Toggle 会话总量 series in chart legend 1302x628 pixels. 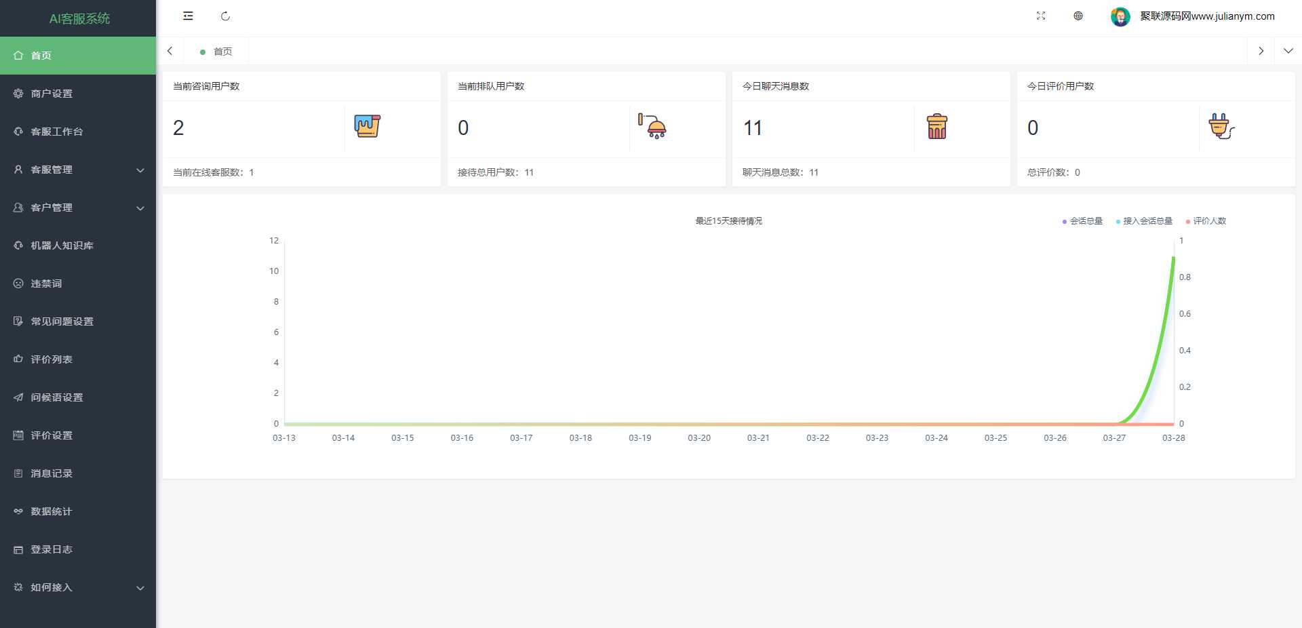[1083, 221]
